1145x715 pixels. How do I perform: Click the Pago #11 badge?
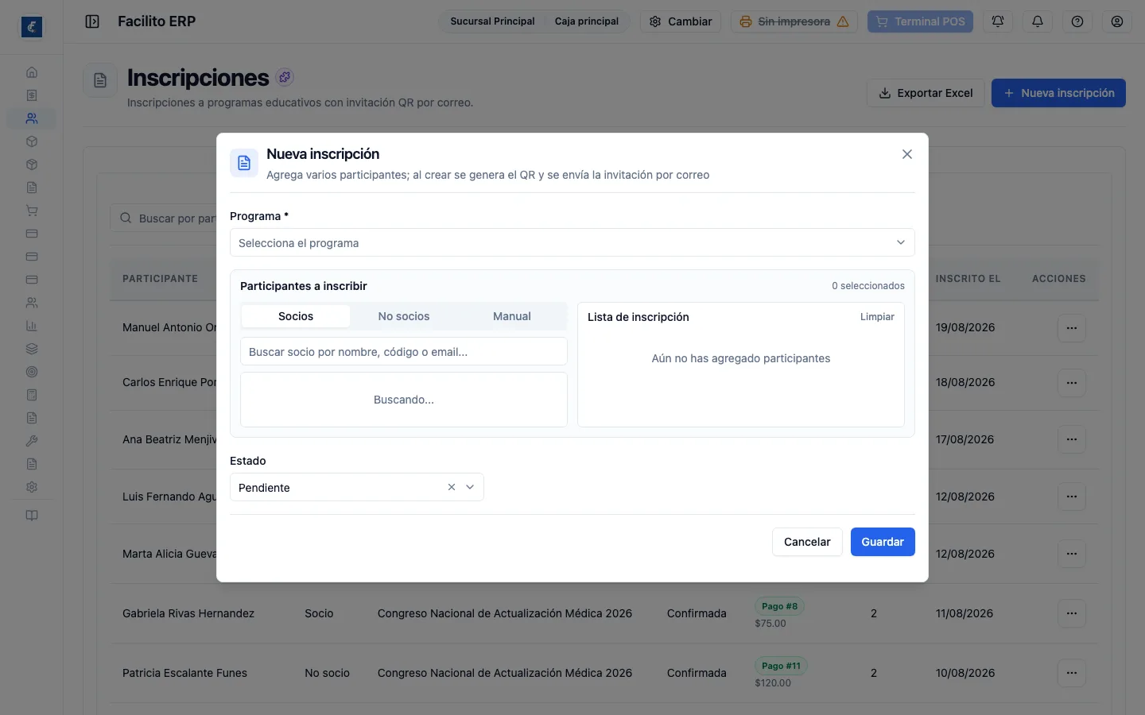coord(781,666)
